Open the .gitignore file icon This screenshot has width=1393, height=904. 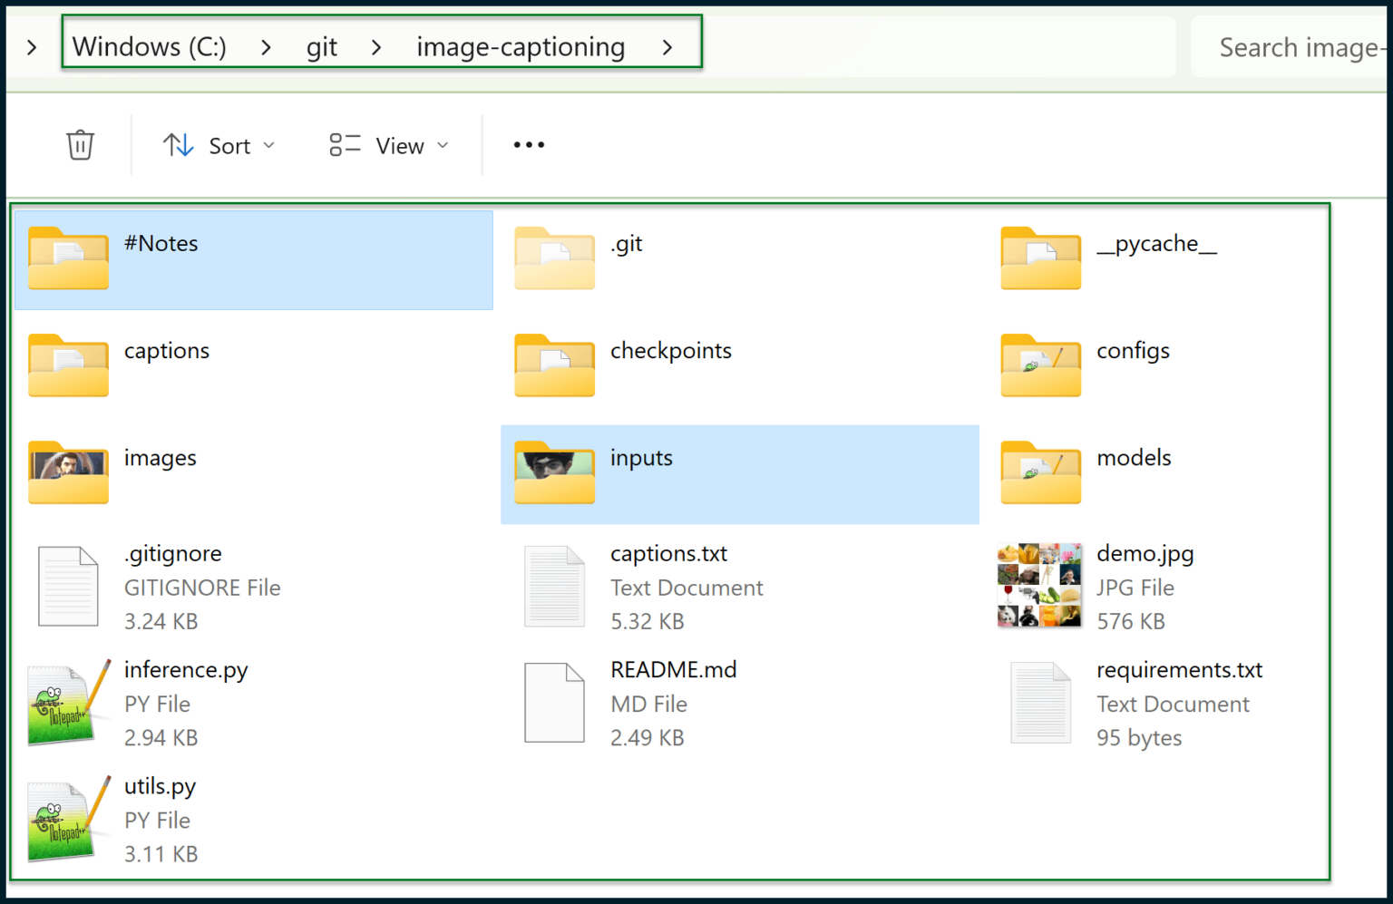click(68, 586)
